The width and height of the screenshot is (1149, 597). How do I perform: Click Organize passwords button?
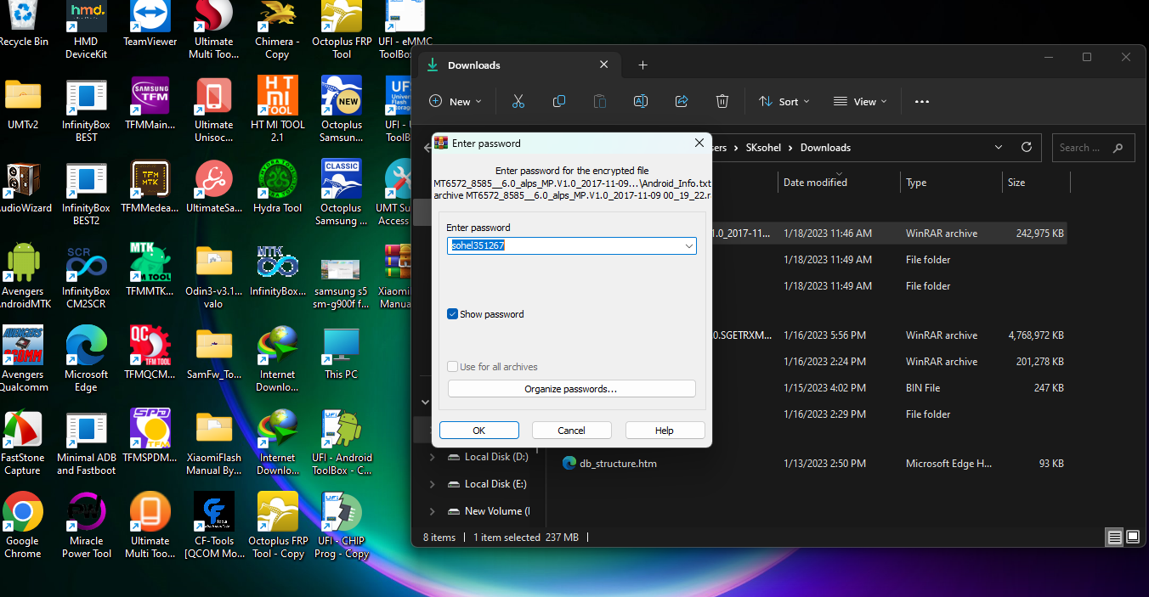point(571,389)
